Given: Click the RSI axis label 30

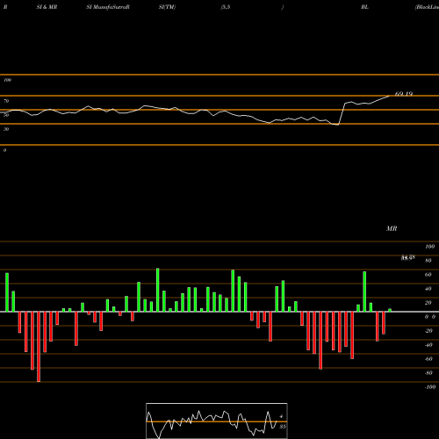Looking at the screenshot, I should click(x=6, y=129).
